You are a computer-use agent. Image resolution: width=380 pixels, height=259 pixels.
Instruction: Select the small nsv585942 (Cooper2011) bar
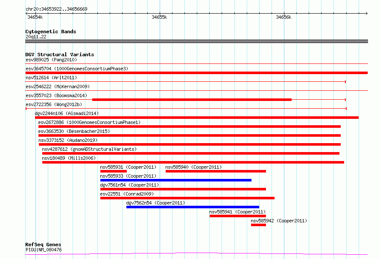coord(258,225)
